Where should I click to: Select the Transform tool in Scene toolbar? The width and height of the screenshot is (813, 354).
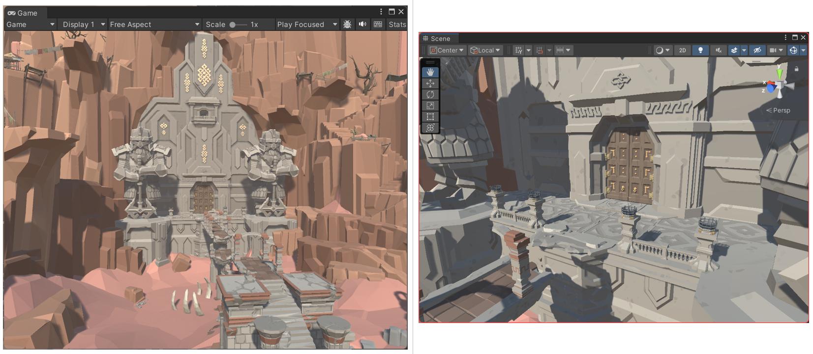(430, 128)
